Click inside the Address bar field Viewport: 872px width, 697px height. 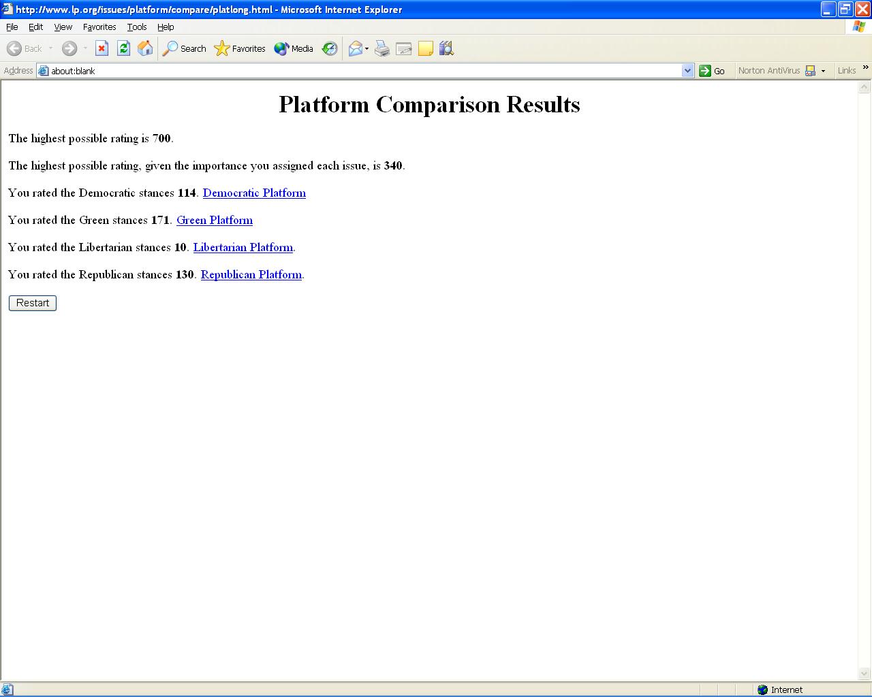364,71
